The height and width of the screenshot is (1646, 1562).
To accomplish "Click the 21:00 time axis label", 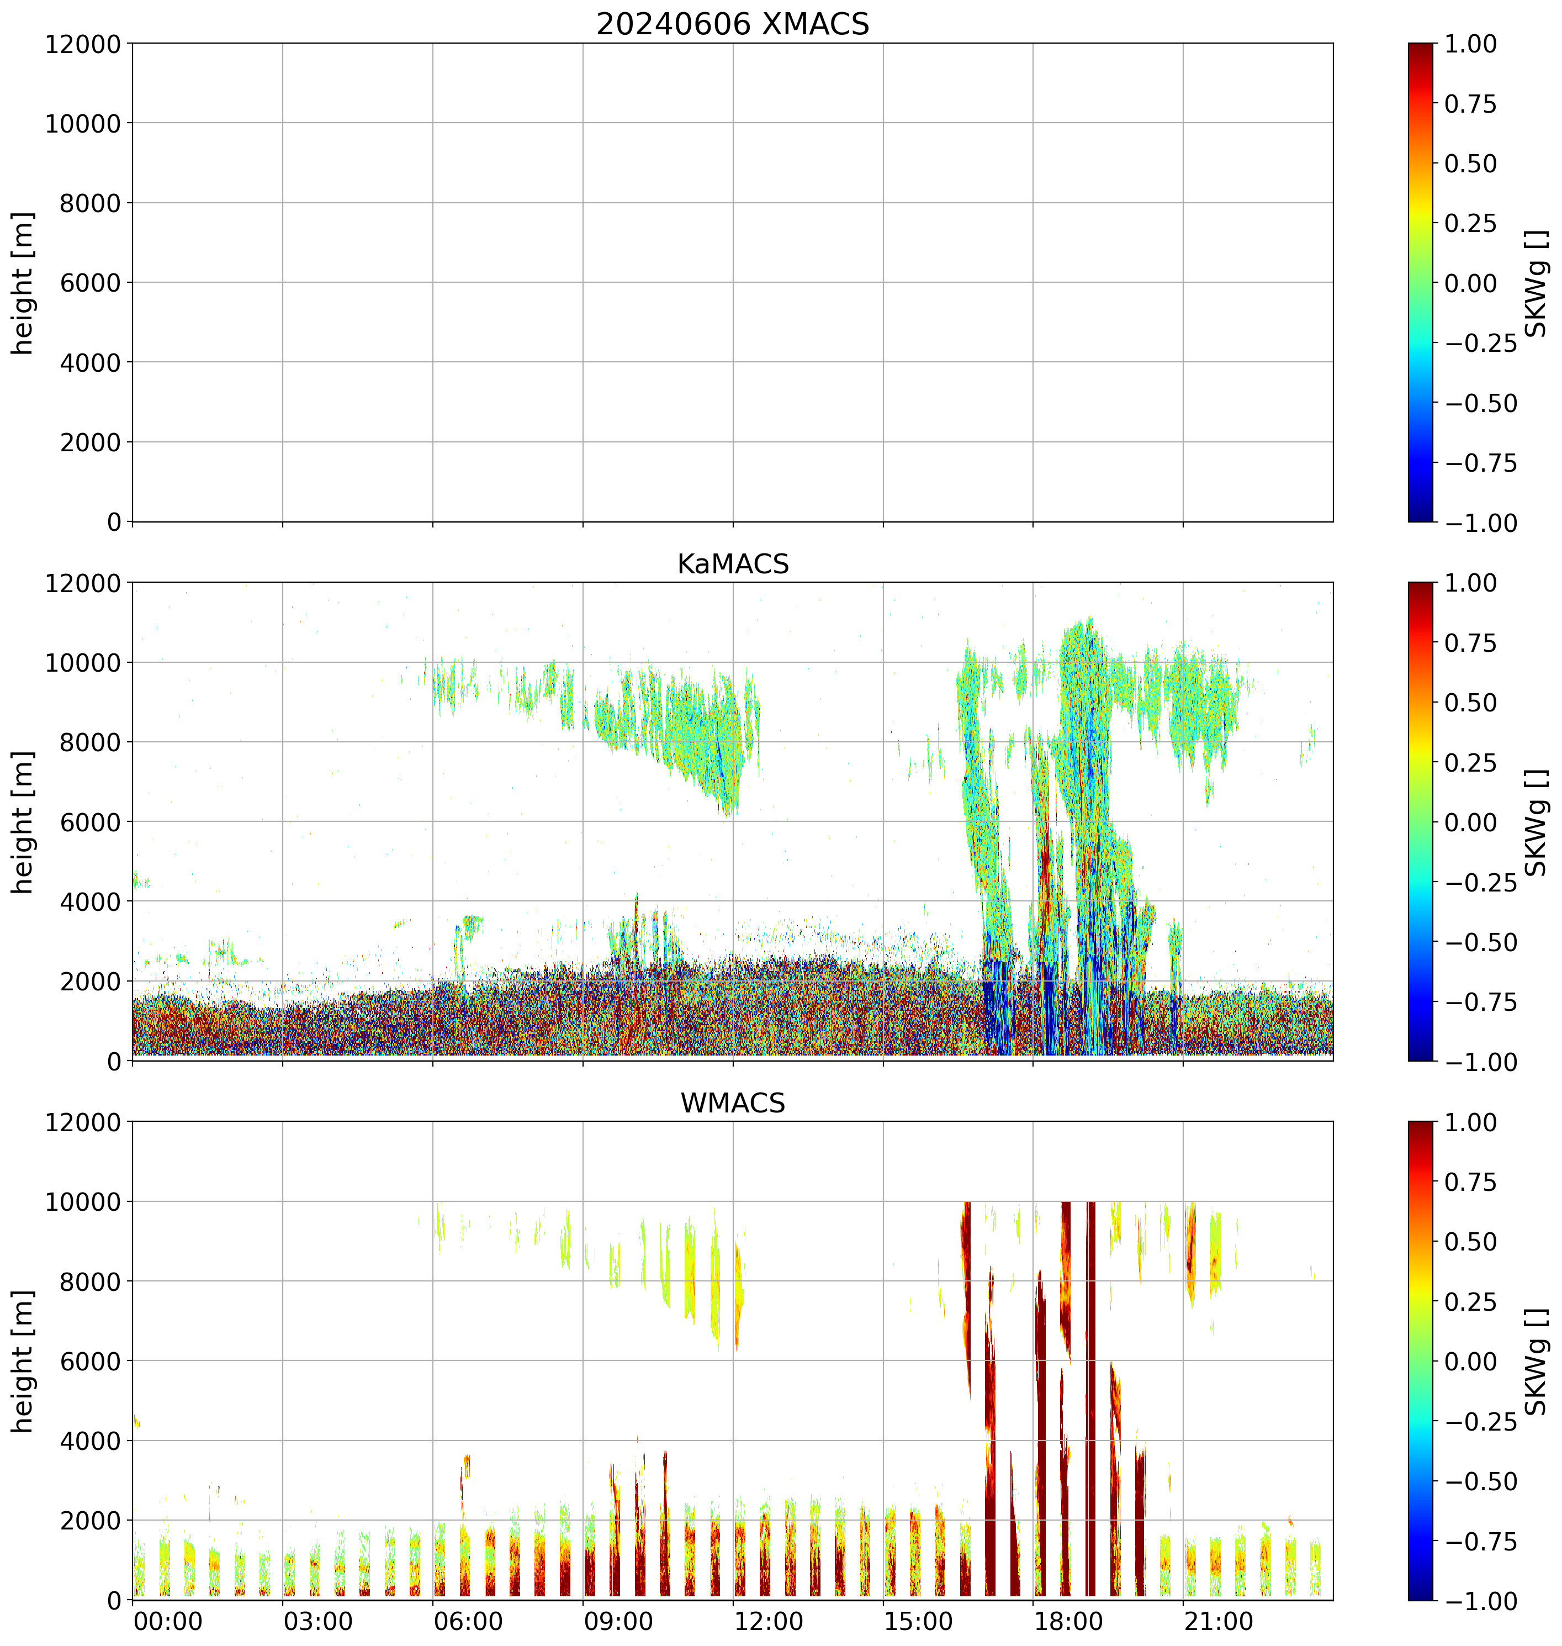I will pyautogui.click(x=1219, y=1622).
